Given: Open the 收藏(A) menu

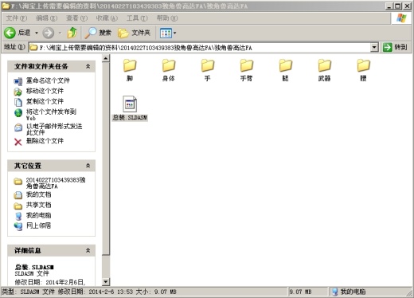Looking at the screenshot, I should tap(107, 18).
